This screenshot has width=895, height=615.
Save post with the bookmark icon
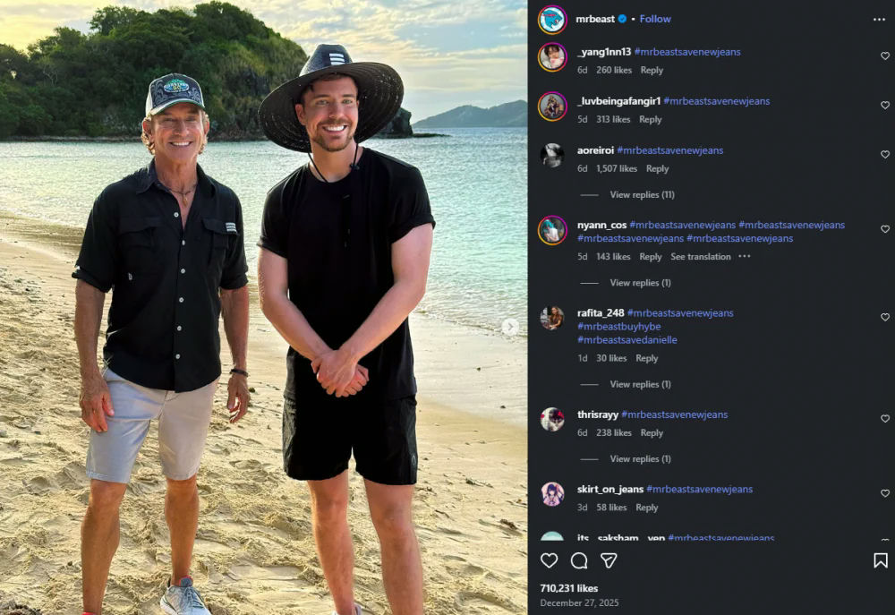click(881, 560)
